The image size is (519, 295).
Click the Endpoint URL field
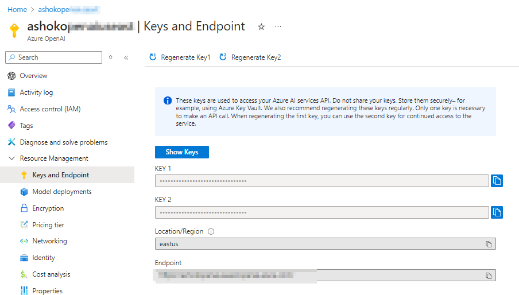pyautogui.click(x=326, y=275)
